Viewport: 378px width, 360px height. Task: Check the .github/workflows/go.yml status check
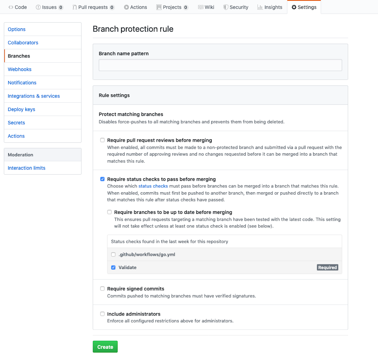(x=113, y=254)
